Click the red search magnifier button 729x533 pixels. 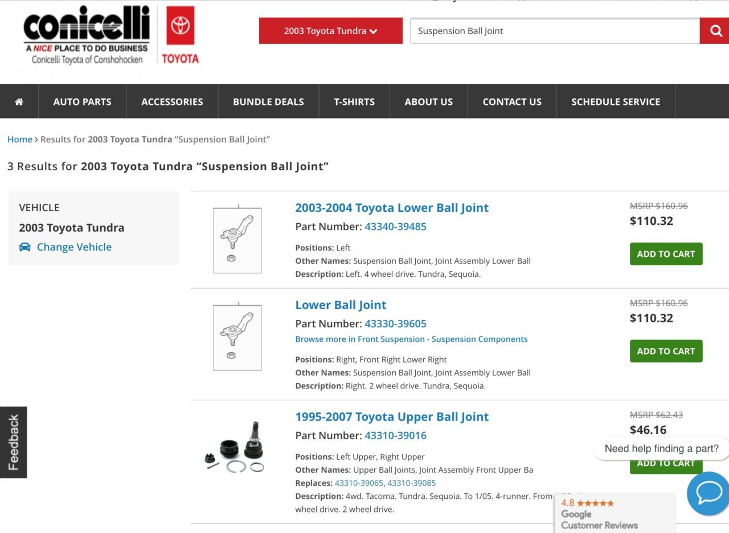point(715,31)
